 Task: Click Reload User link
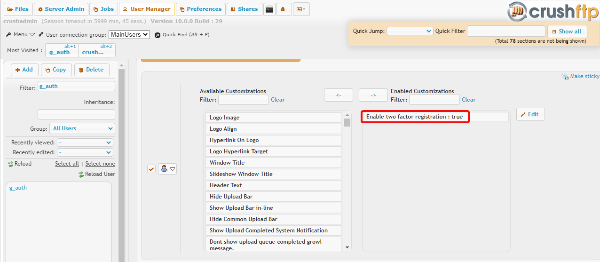[97, 174]
